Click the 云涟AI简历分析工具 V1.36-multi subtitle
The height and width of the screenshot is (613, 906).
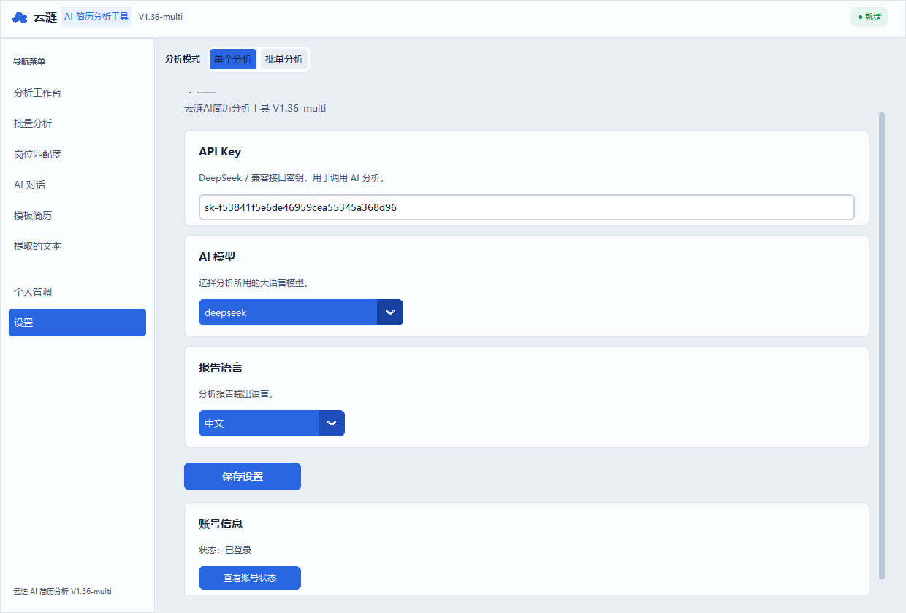click(255, 108)
